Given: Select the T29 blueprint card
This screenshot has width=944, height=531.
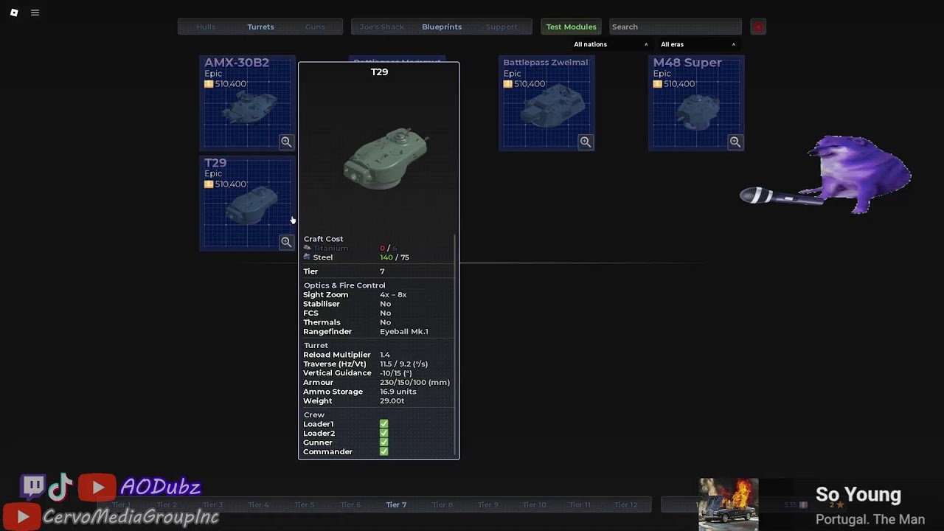Looking at the screenshot, I should (247, 204).
